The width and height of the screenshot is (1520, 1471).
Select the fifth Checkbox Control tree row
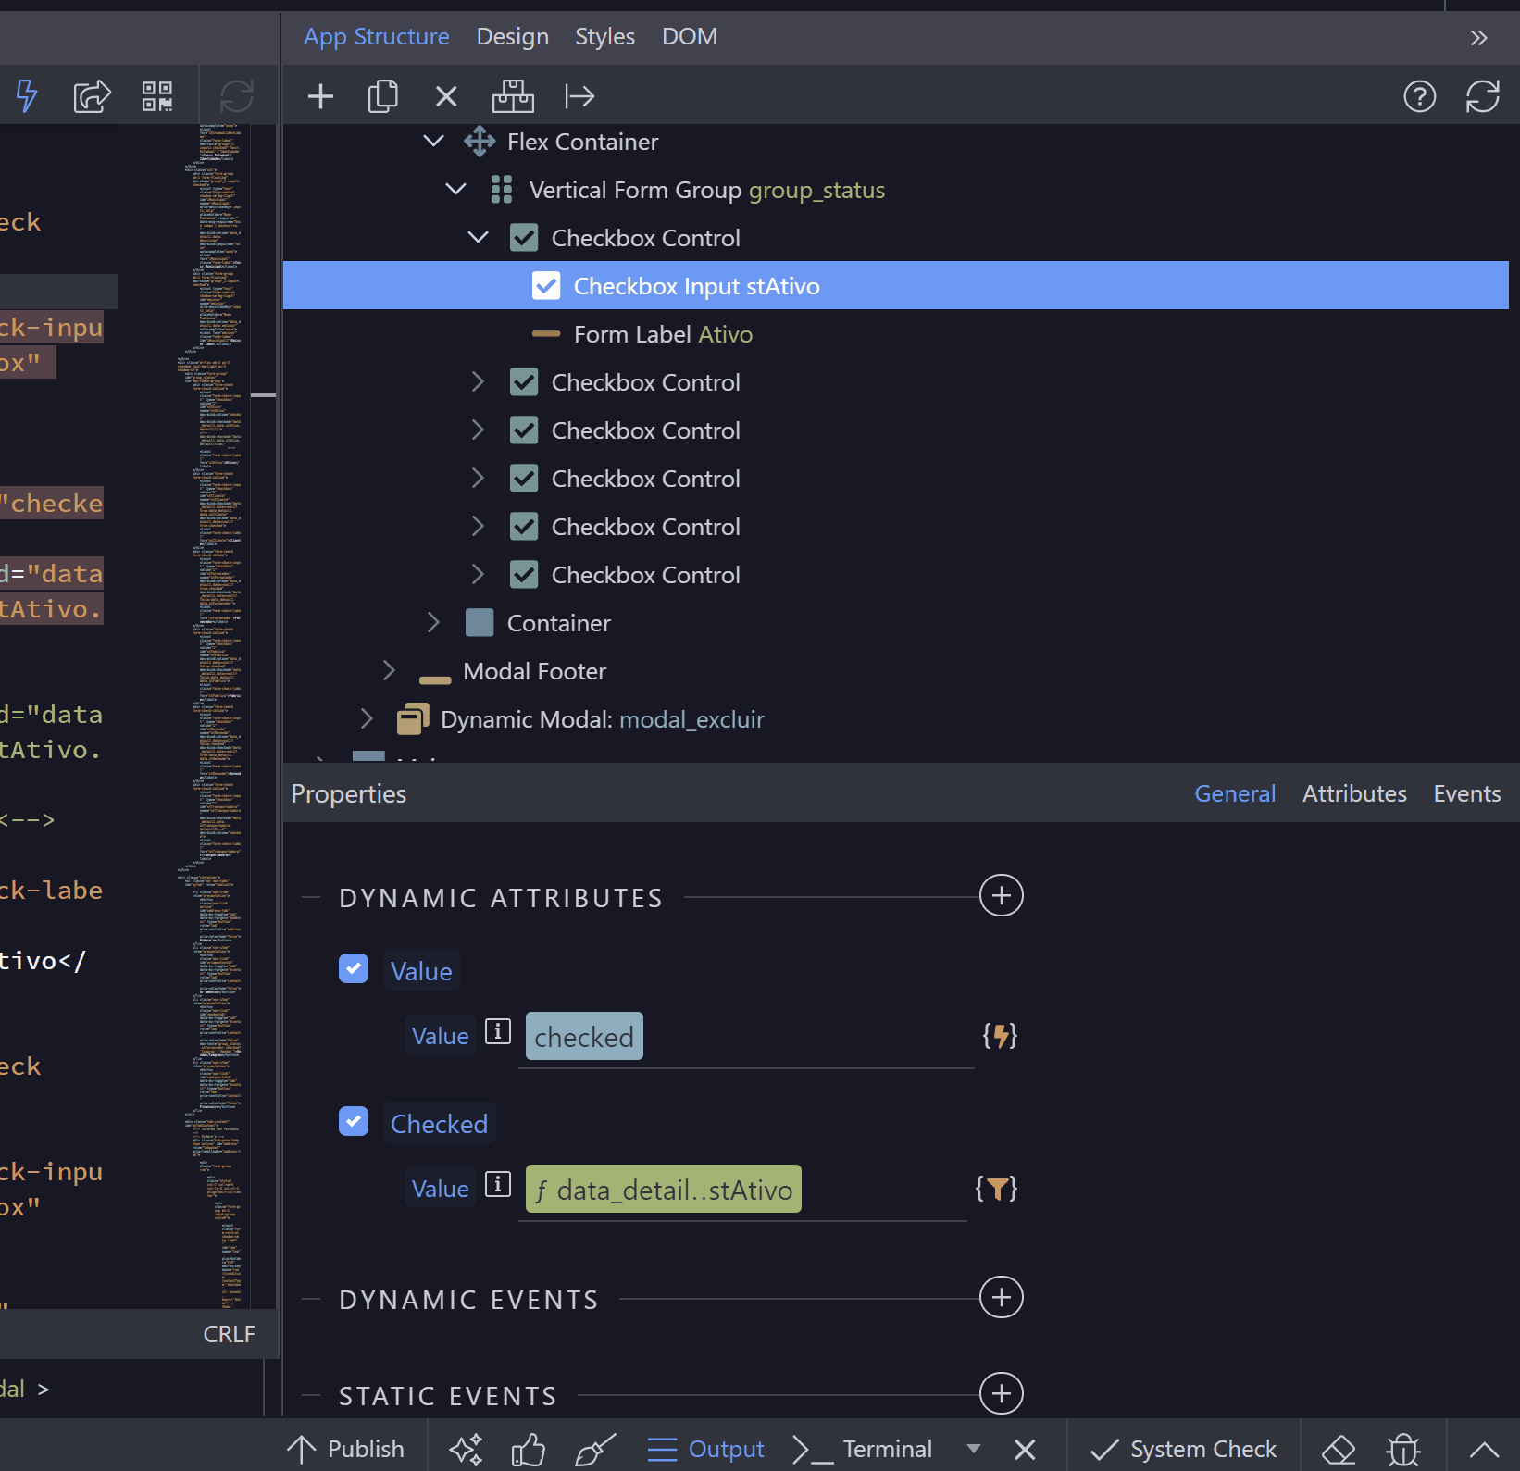click(x=895, y=526)
